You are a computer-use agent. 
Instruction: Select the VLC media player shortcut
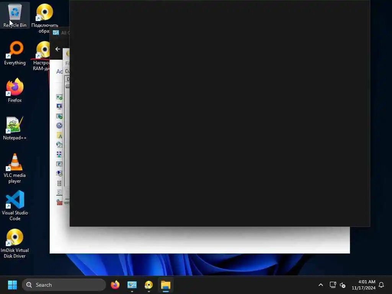pyautogui.click(x=15, y=168)
